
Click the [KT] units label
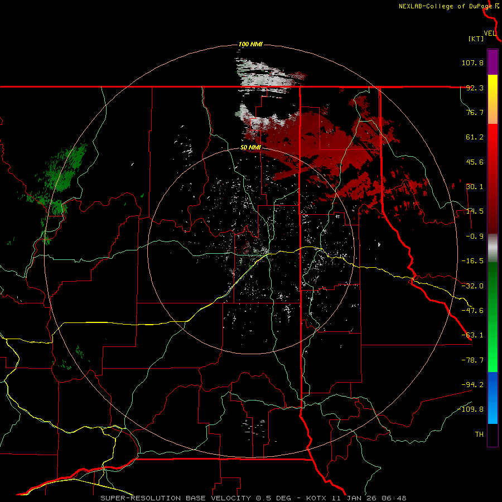476,38
